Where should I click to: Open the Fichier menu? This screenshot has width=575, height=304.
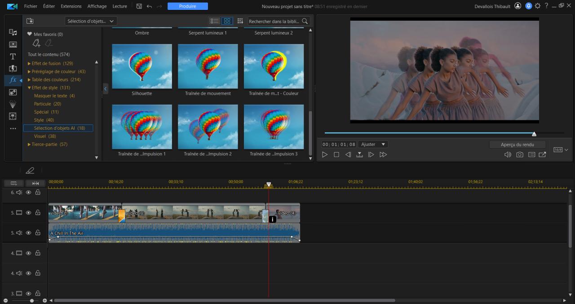(x=31, y=6)
